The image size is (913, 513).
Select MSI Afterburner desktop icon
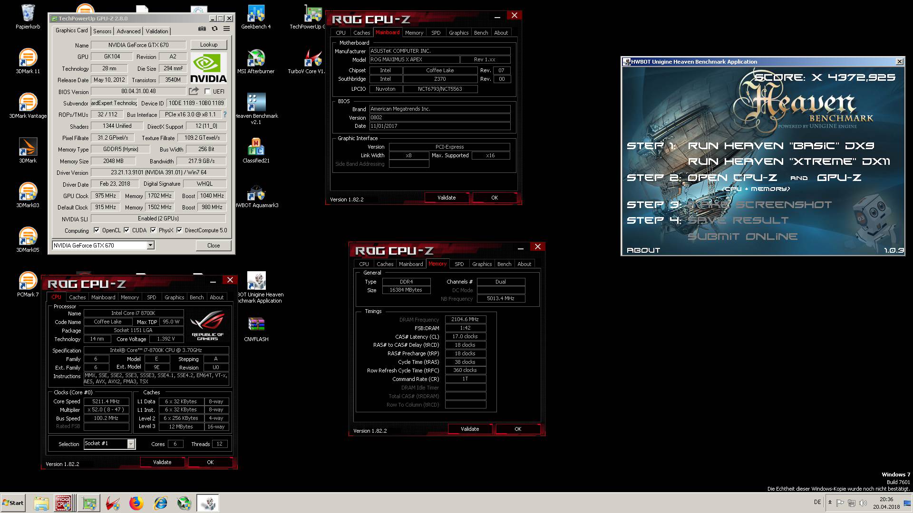[x=256, y=61]
